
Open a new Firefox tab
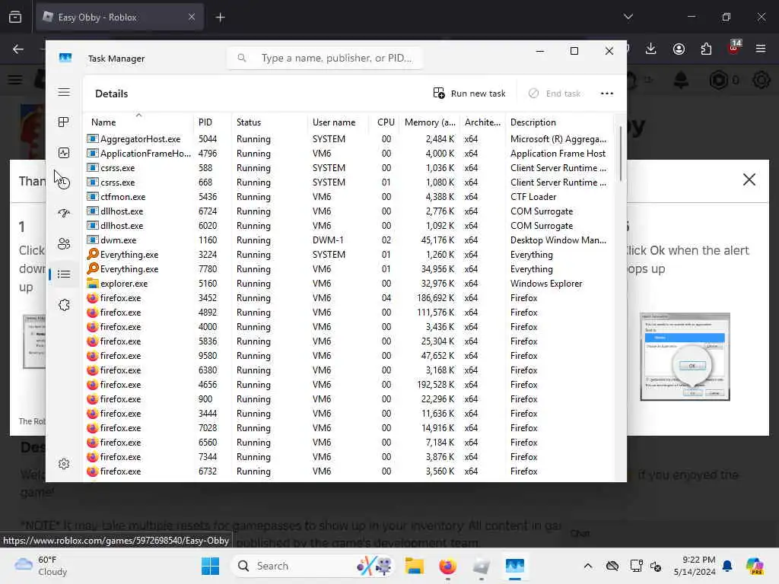[220, 17]
